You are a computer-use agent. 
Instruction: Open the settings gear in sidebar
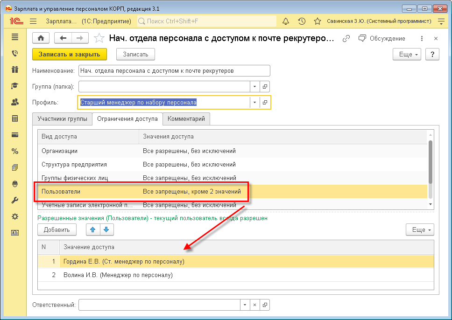pyautogui.click(x=15, y=216)
